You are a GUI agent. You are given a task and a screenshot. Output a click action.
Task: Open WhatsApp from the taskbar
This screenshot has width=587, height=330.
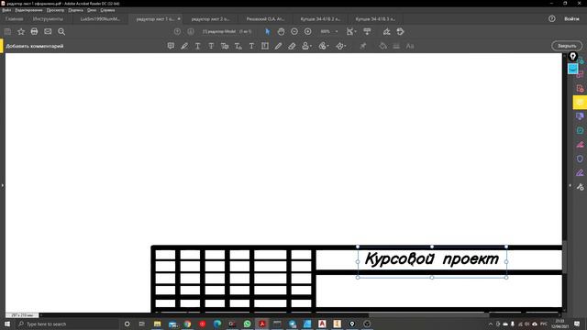tap(247, 324)
